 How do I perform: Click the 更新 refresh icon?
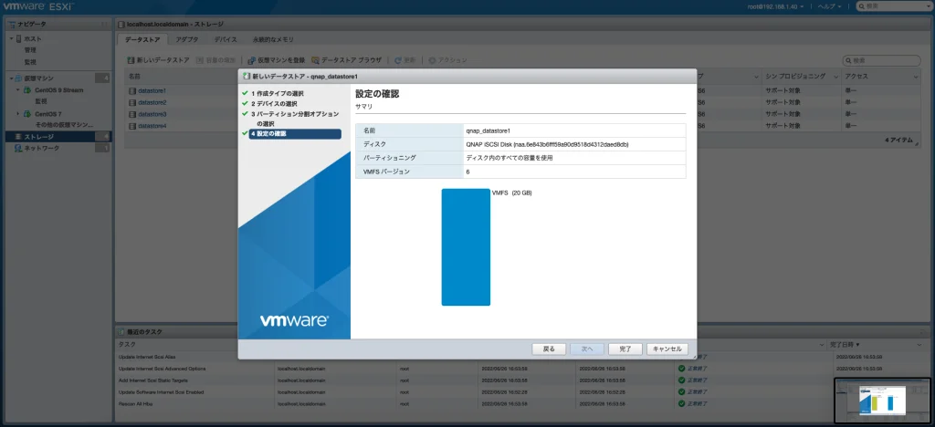398,60
